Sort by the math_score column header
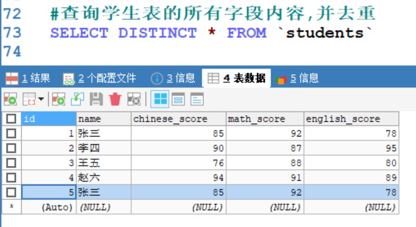The image size is (416, 227). pos(265,119)
